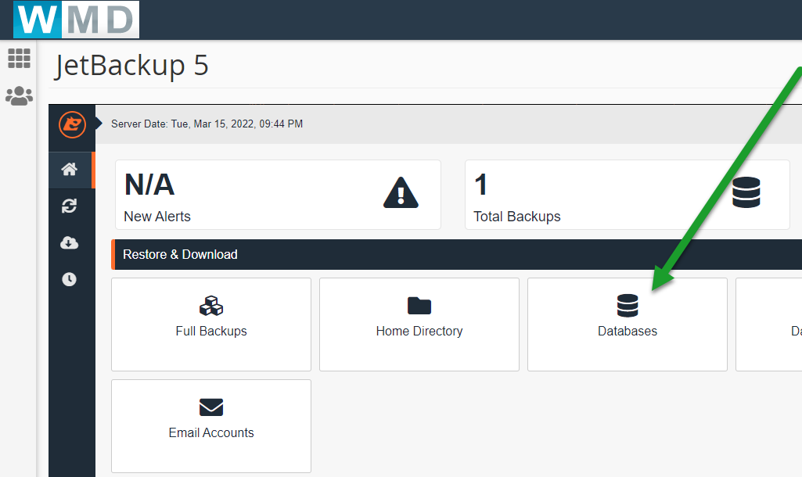Screen dimensions: 802x477
Task: Click the 'Home Directory' label text
Action: pyautogui.click(x=419, y=332)
